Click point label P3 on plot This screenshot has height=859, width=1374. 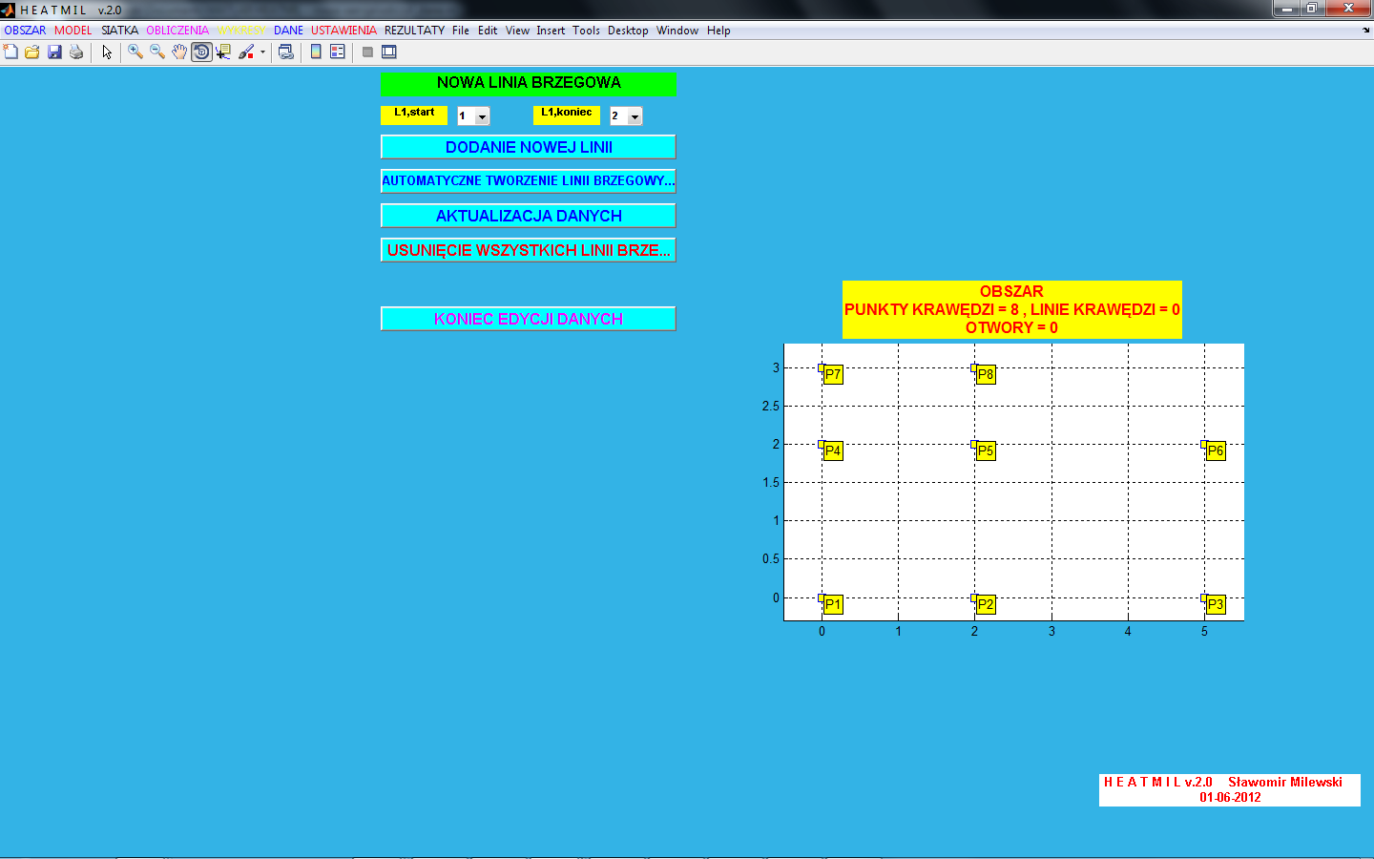[x=1216, y=604]
